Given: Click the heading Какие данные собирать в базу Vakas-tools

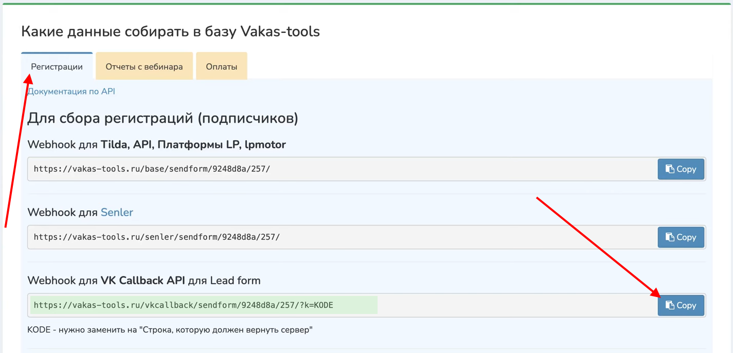Looking at the screenshot, I should (x=170, y=31).
